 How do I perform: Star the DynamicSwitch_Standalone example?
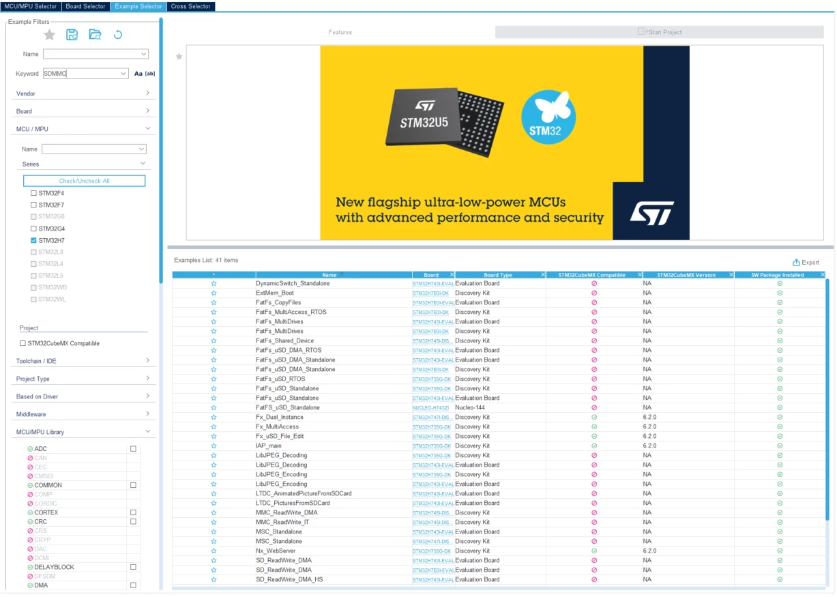(214, 283)
